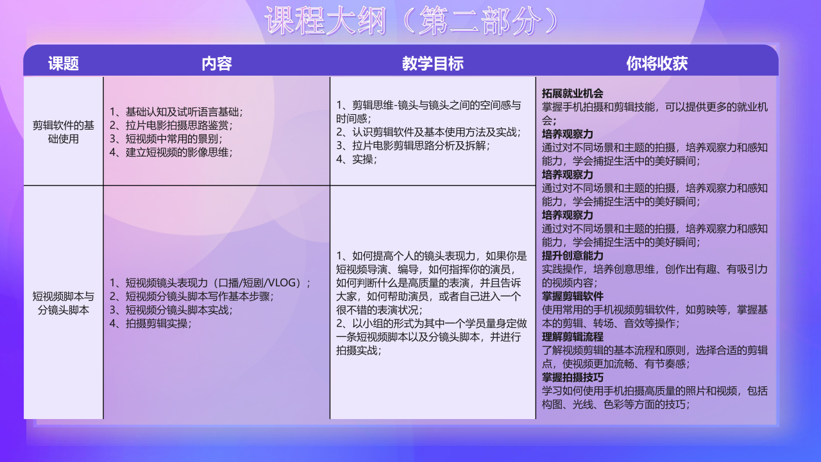
Task: Click the slide title 课程大纲（第二部分）
Action: point(410,22)
